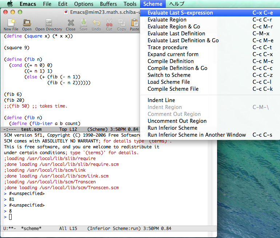This screenshot has height=238, width=280.
Task: Select Evaluate Region & Go
Action: 210,27
